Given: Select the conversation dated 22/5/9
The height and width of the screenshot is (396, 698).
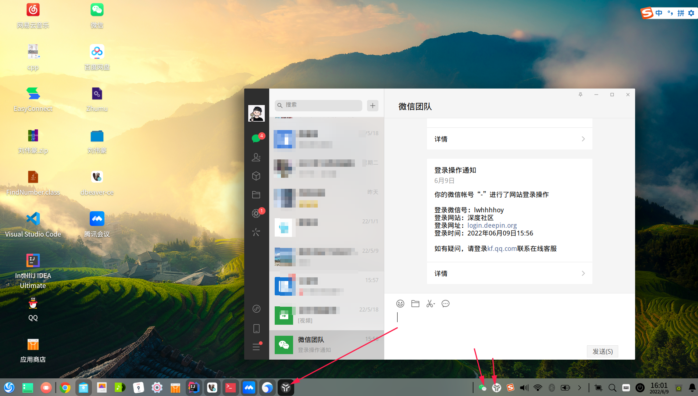Looking at the screenshot, I should 327,257.
